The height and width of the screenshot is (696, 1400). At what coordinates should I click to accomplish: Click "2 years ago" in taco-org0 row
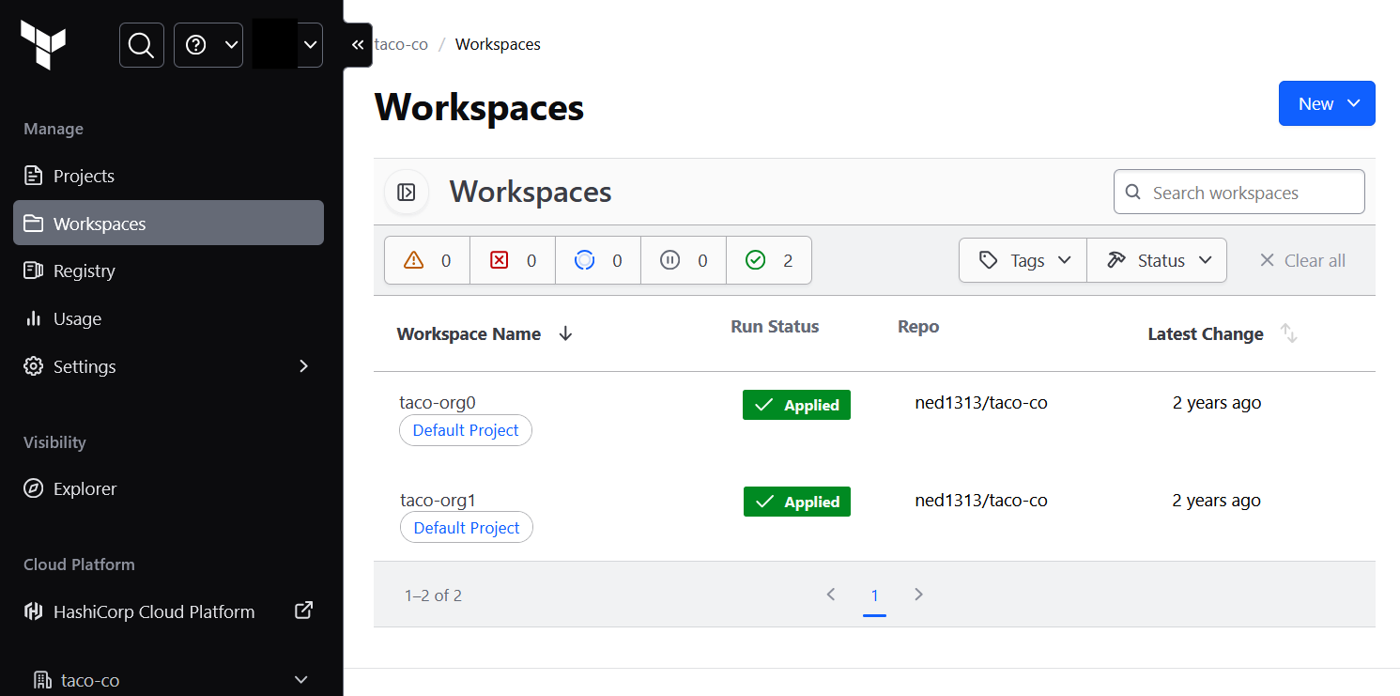(1217, 403)
